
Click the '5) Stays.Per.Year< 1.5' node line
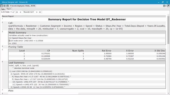pyautogui.click(x=40, y=79)
